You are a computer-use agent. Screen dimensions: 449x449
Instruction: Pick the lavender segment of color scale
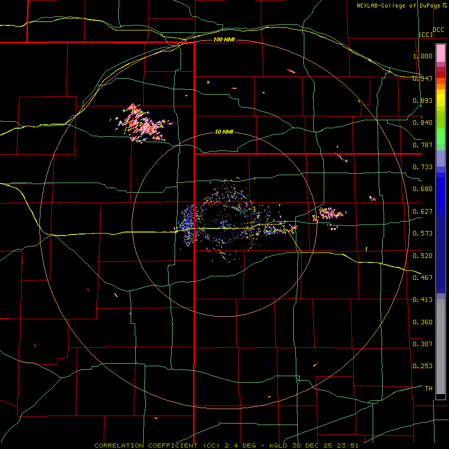pyautogui.click(x=441, y=158)
